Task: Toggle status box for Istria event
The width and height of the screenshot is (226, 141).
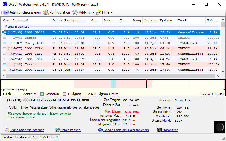Action: tap(4, 65)
